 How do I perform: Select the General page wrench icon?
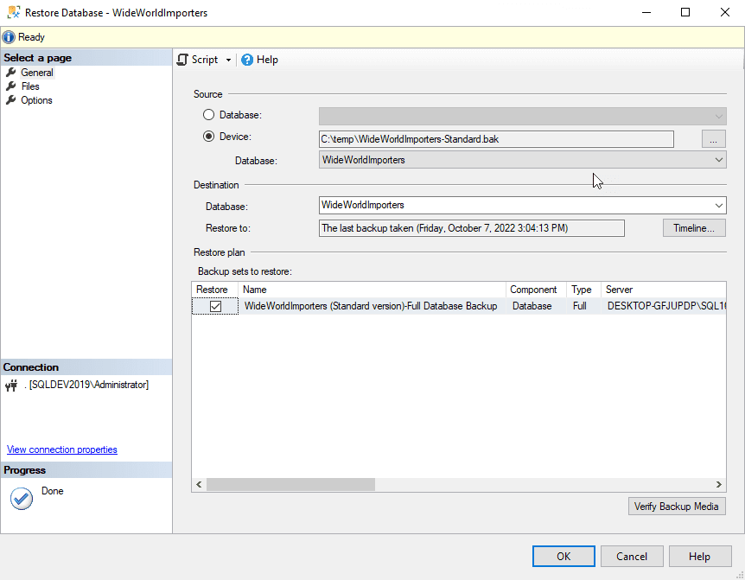point(11,73)
